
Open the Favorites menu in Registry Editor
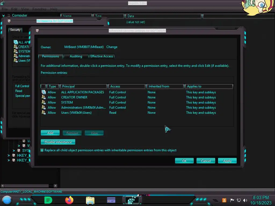coord(39,9)
